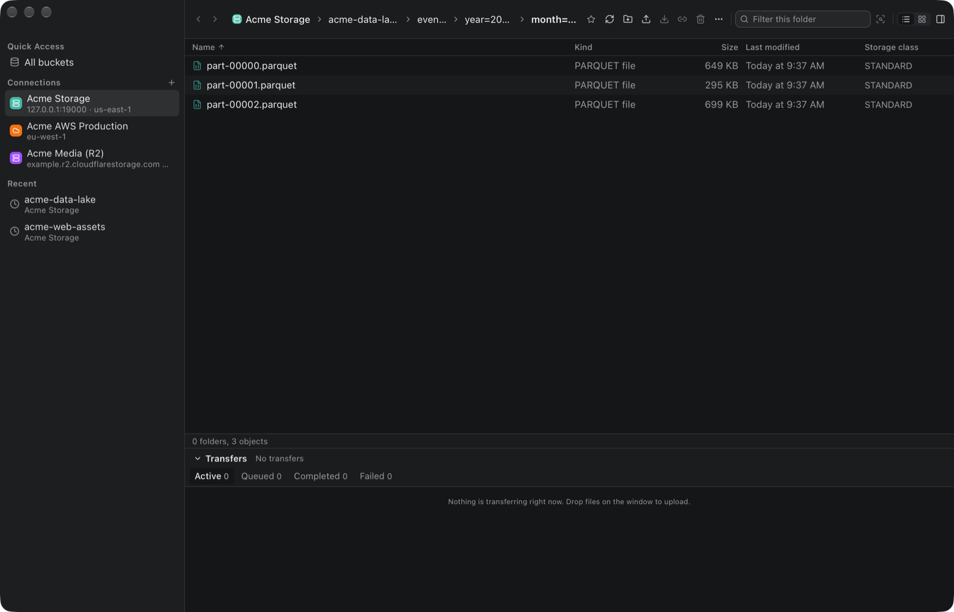Open recent acme-data-lake bucket

pos(92,204)
